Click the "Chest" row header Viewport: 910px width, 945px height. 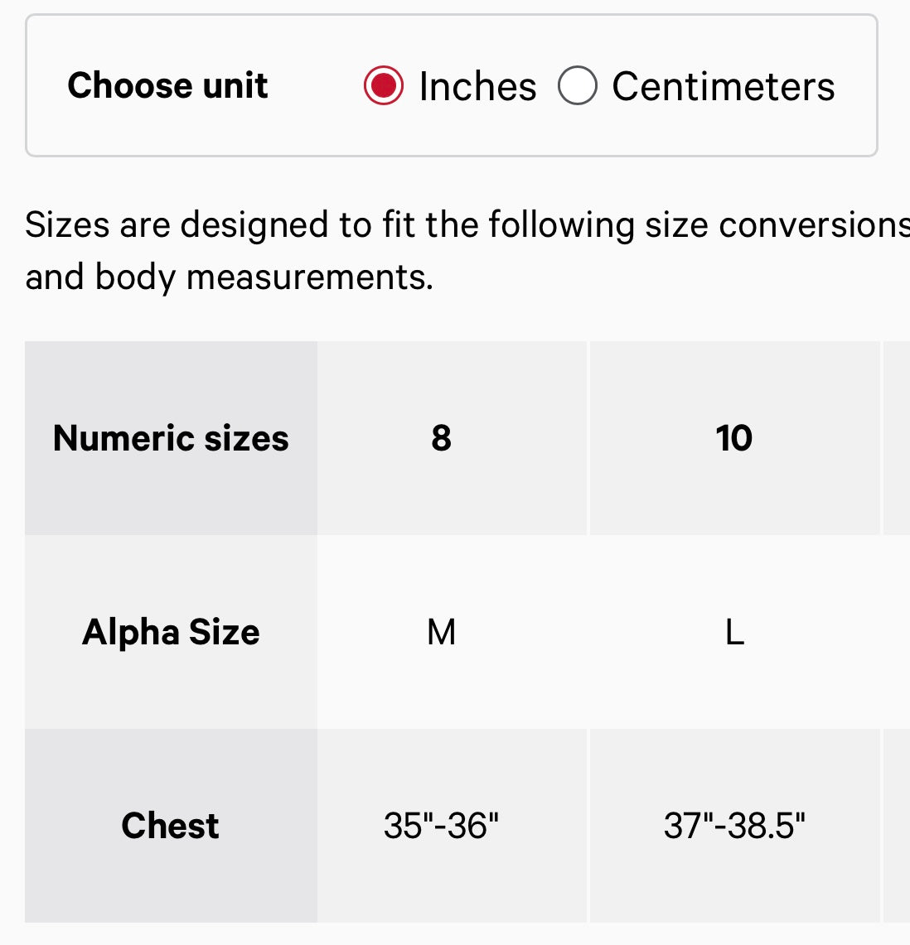coord(171,826)
